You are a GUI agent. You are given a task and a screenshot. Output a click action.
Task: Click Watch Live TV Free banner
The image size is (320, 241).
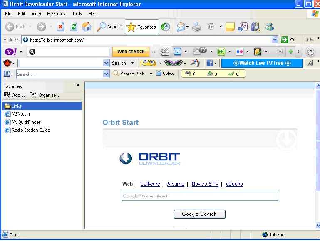click(x=262, y=63)
